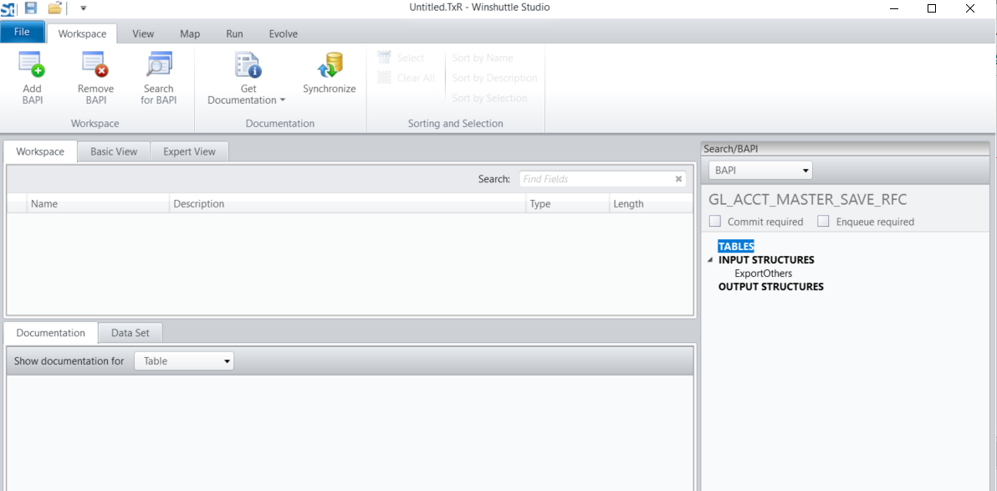Click the Get Documentation icon
The image size is (997, 491).
point(248,65)
